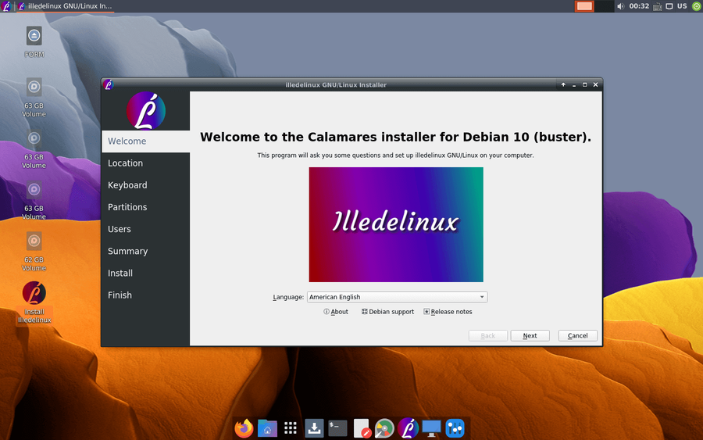Open the Debian support link

[387, 312]
